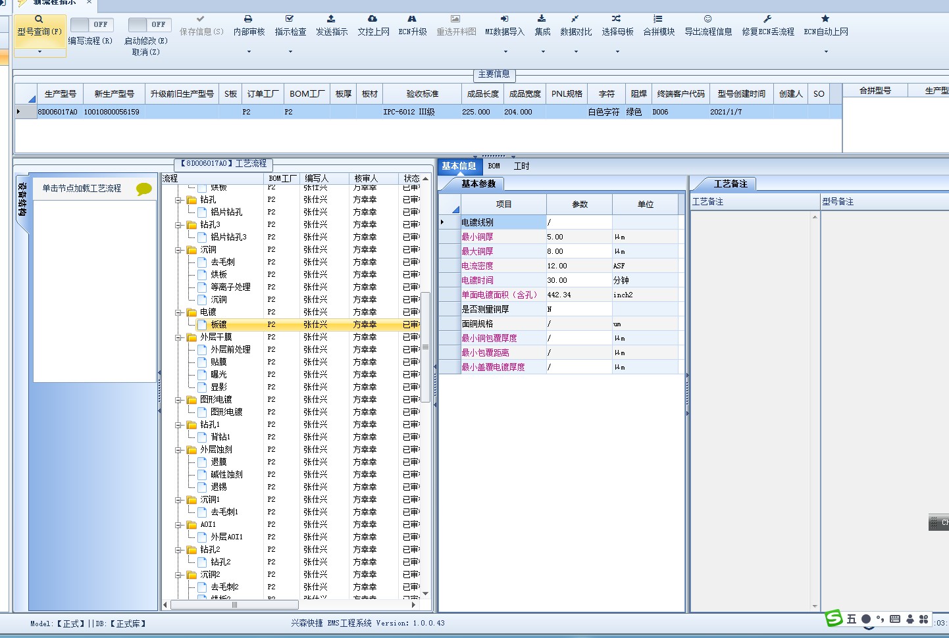Collapse the 电镀 tree node
The width and height of the screenshot is (949, 638).
[178, 312]
